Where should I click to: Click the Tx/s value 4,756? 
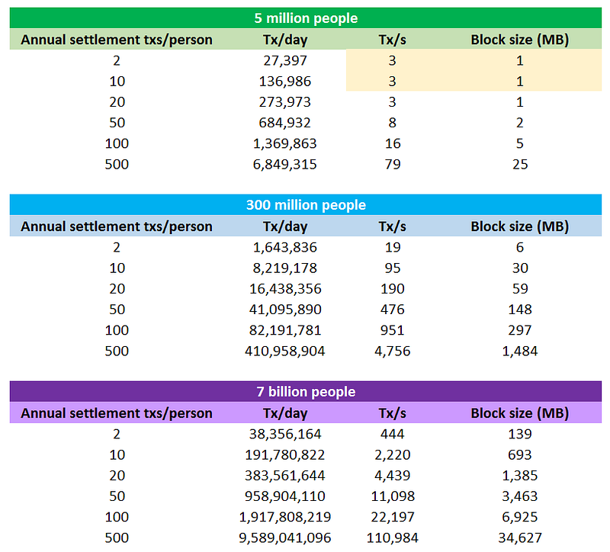392,351
